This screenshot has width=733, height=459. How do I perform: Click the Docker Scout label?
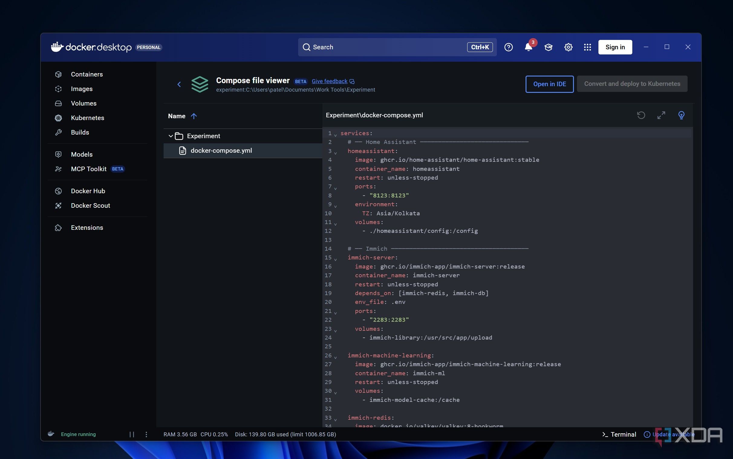pos(90,206)
